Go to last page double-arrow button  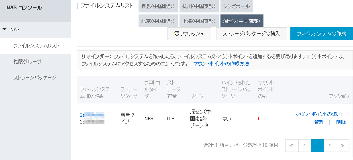[x=343, y=146]
